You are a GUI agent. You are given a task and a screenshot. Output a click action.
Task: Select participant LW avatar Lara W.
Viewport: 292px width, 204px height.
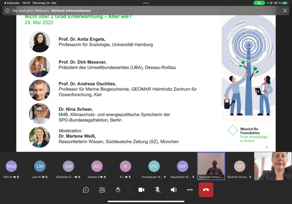coord(40,166)
